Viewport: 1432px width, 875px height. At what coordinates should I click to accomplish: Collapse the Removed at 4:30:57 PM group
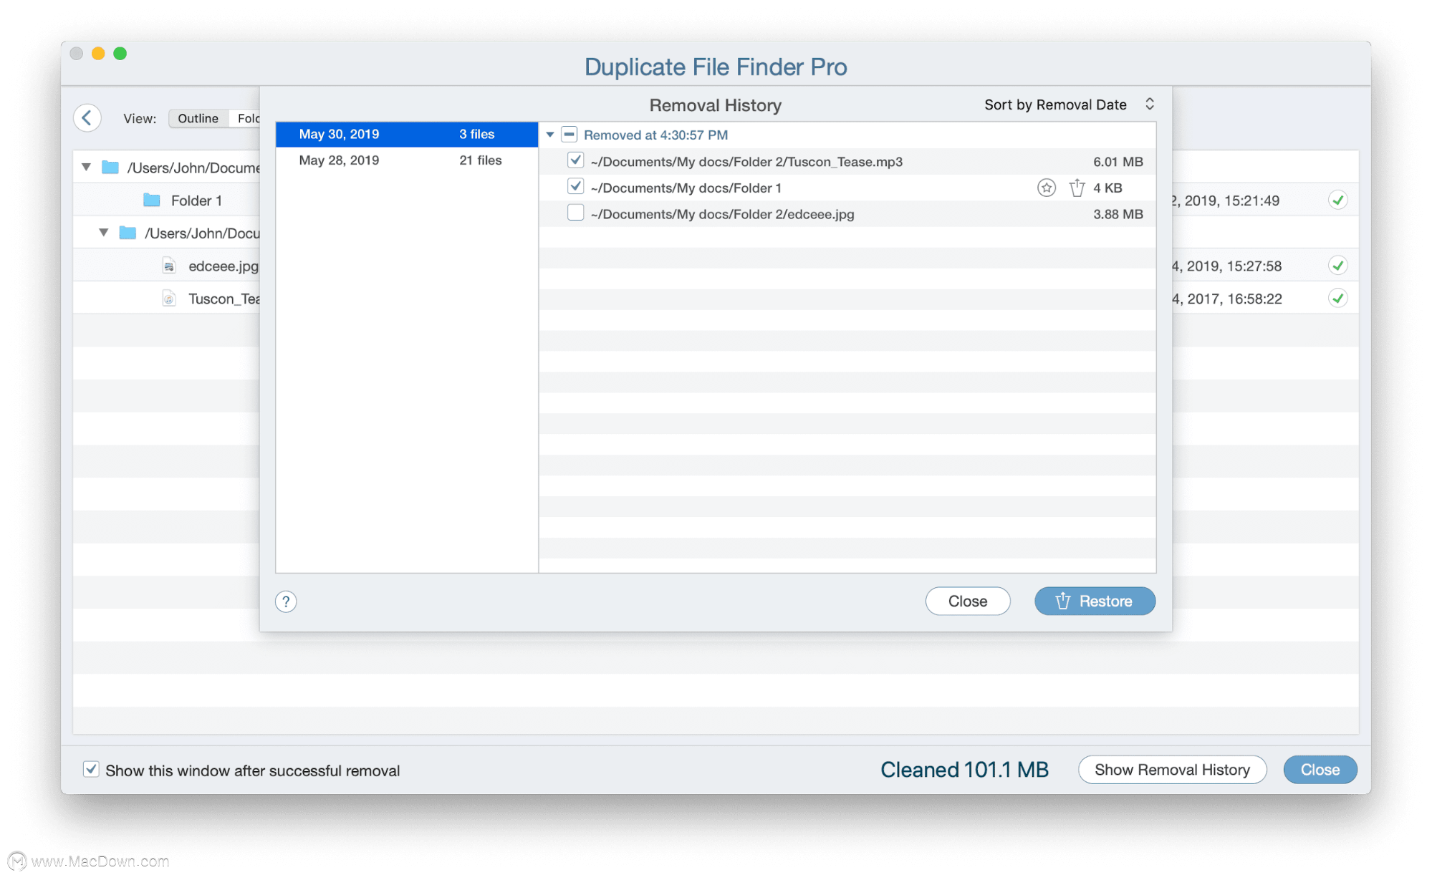[x=549, y=135]
